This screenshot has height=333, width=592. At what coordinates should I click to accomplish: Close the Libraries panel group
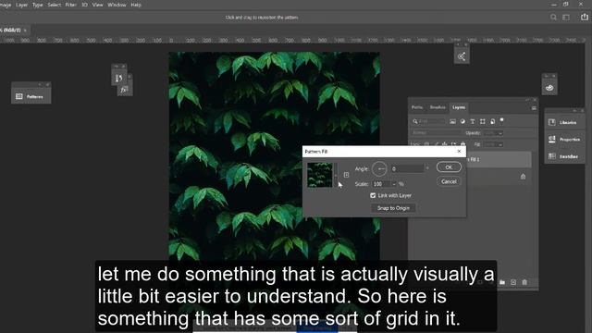coord(582,110)
